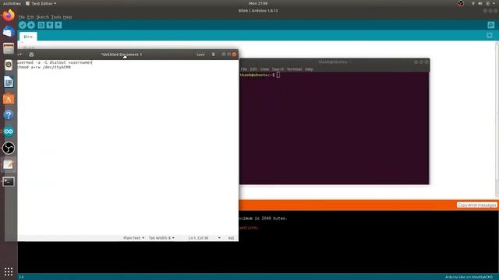Select the Blink sketch tab
This screenshot has height=280, width=499.
tap(28, 37)
